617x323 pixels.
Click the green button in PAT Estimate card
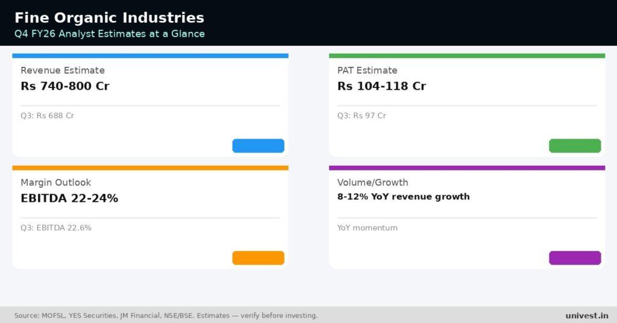click(x=575, y=146)
